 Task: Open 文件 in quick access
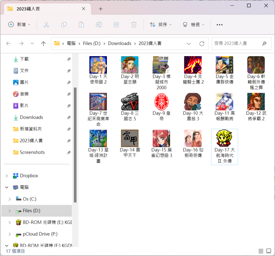tap(24, 71)
